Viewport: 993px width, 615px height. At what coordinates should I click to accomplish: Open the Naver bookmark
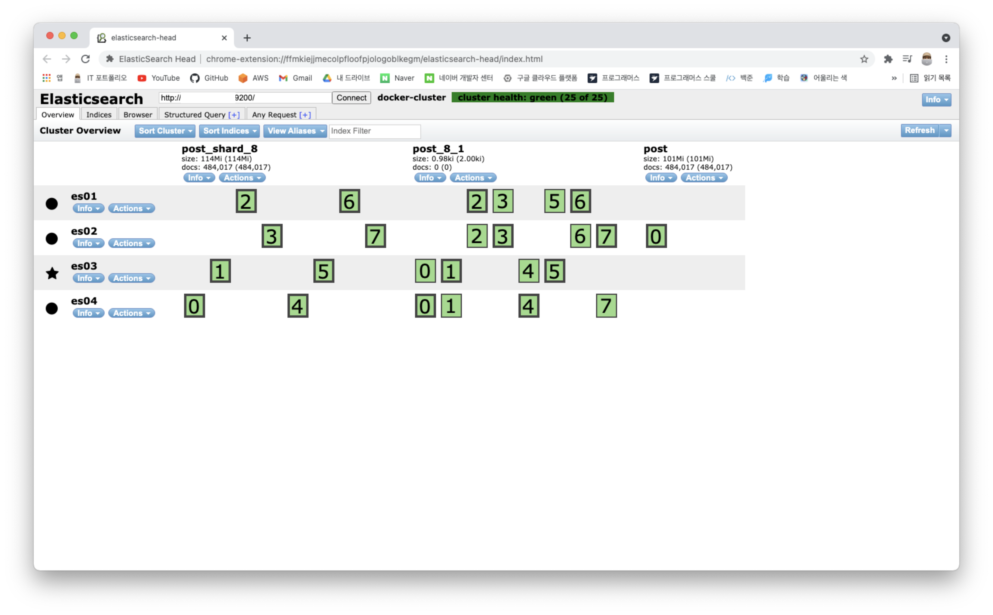click(397, 78)
